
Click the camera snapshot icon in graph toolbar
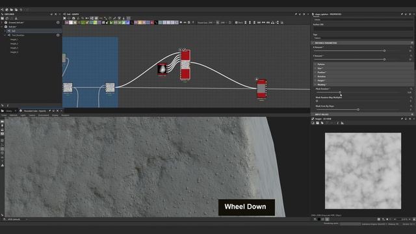pyautogui.click(x=73, y=18)
